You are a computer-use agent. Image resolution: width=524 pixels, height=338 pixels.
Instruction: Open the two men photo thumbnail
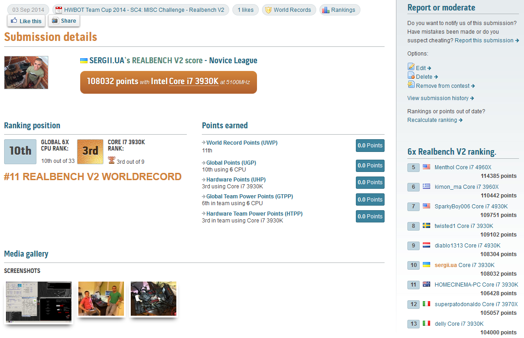pos(101,298)
